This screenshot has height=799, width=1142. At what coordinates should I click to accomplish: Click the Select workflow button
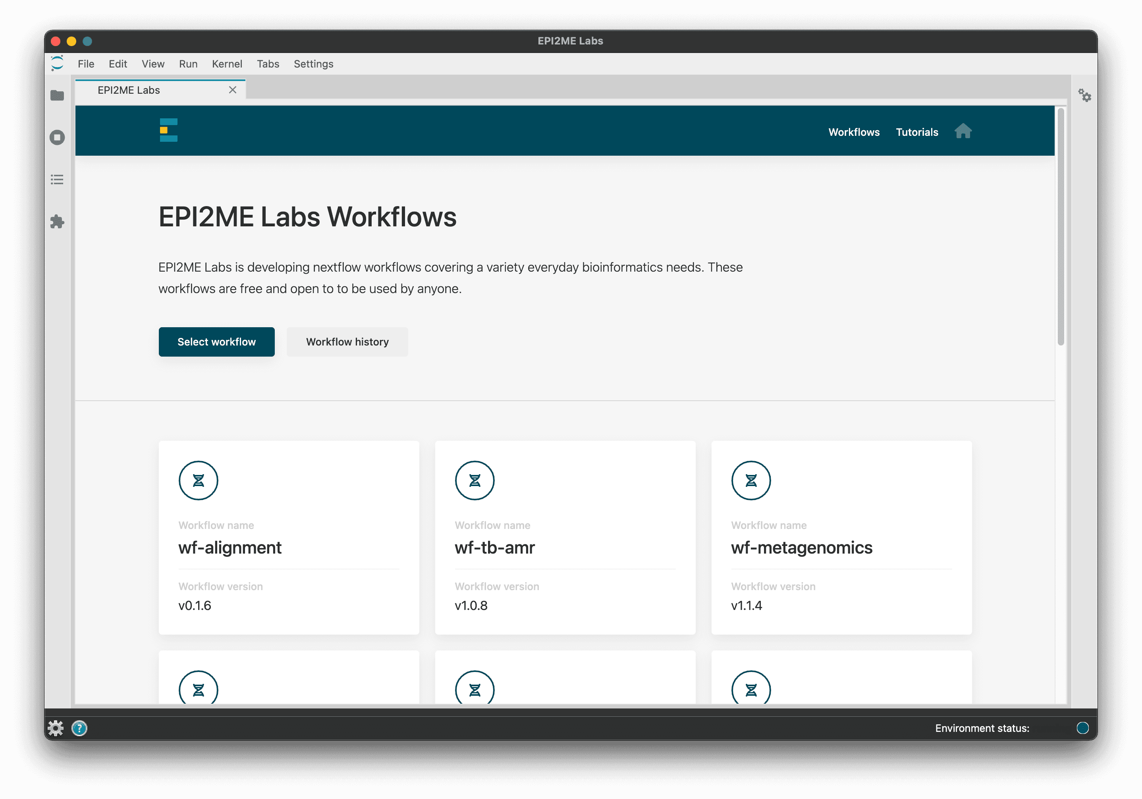(216, 342)
